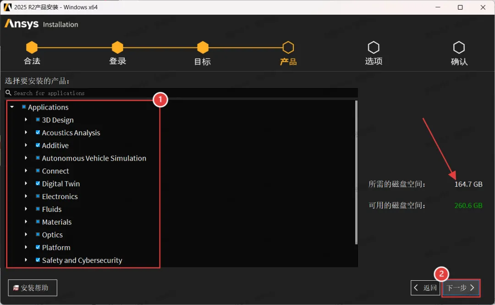Expand the Materials node
The height and width of the screenshot is (305, 495).
[x=26, y=222]
